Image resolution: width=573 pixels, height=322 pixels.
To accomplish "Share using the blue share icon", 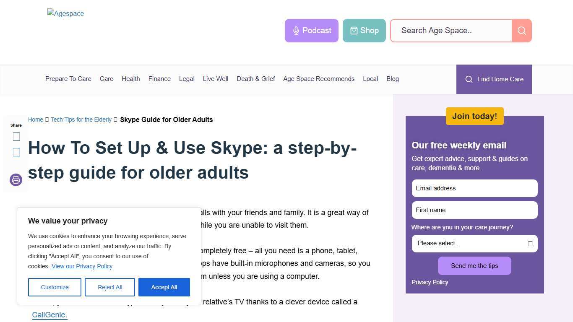I will pos(16,152).
